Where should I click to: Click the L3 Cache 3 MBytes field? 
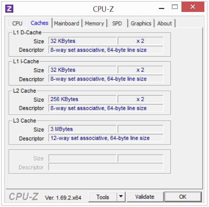pos(83,129)
